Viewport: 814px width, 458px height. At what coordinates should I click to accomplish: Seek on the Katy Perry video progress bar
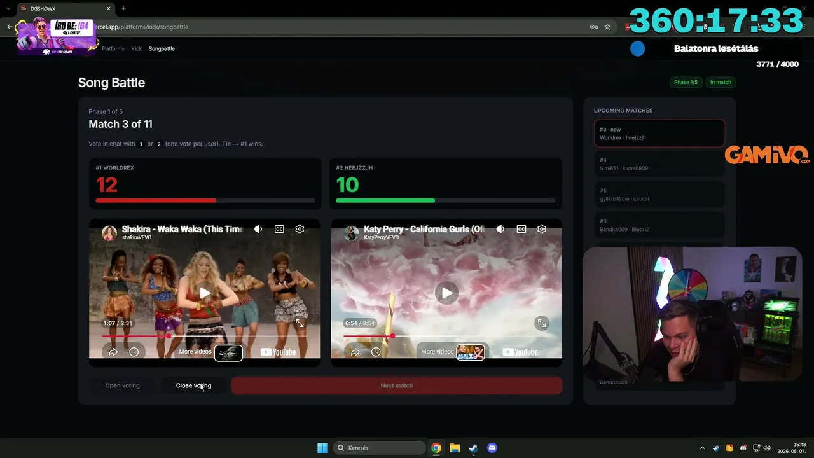(446, 336)
